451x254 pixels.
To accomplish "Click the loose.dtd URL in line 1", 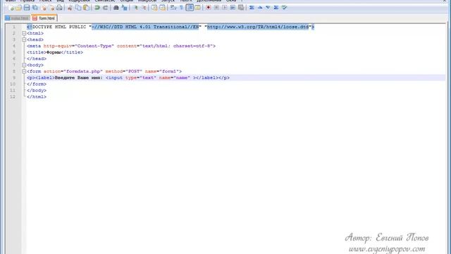I will click(x=258, y=27).
